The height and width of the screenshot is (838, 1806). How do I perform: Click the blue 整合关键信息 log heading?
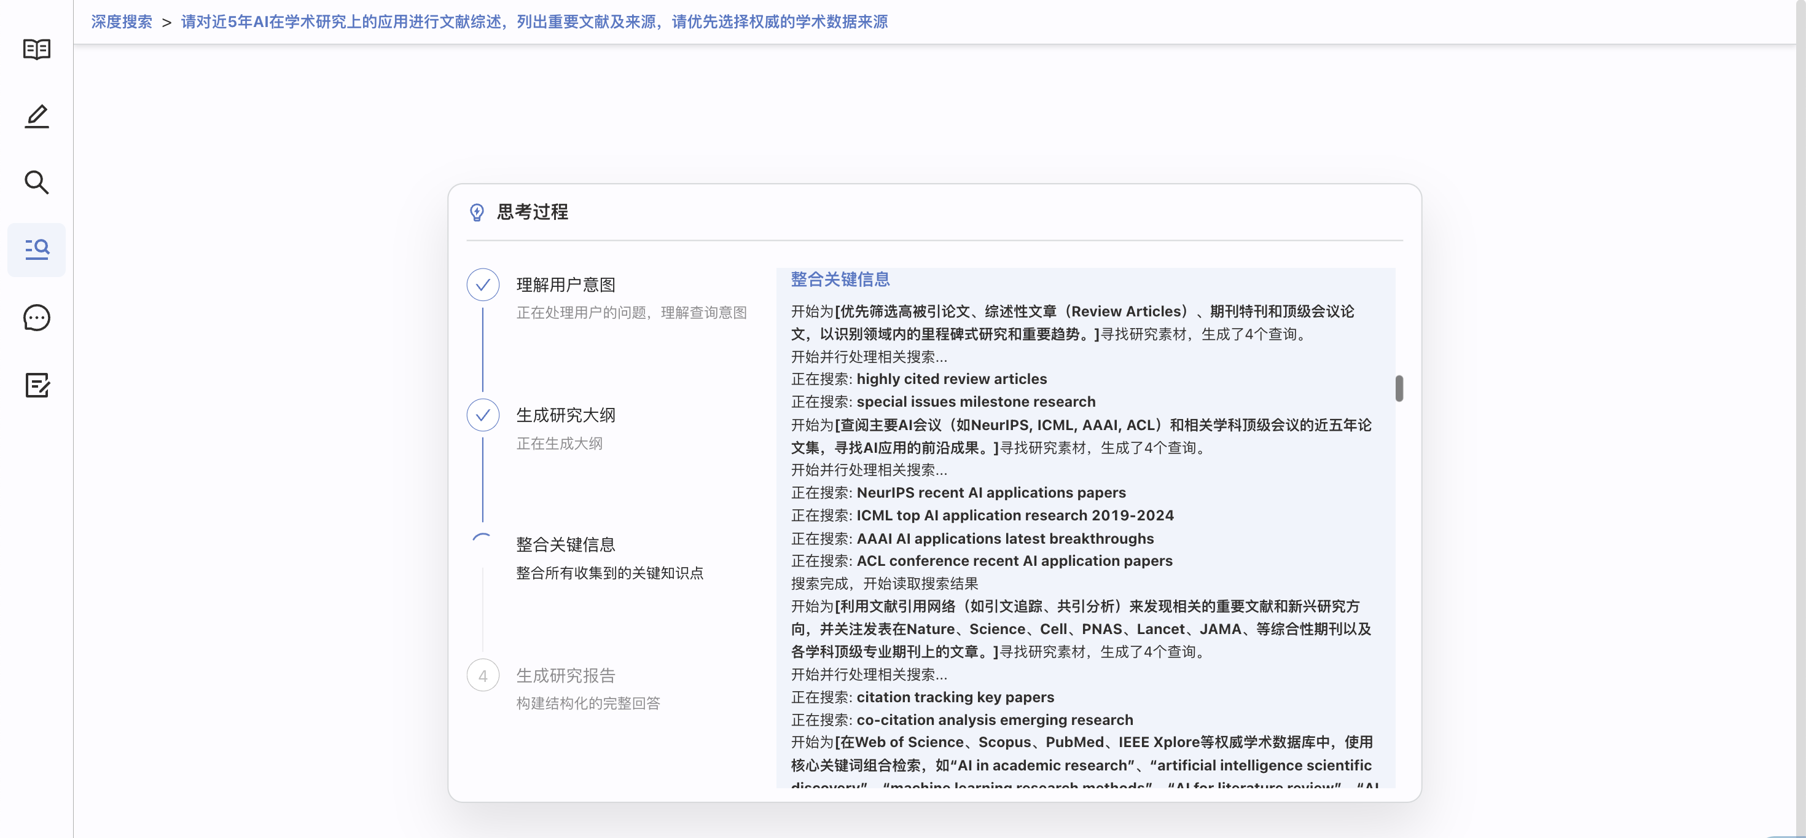click(x=840, y=279)
